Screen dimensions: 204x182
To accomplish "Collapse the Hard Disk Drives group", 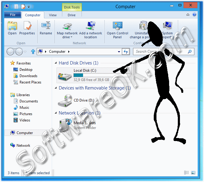I will point(56,63).
